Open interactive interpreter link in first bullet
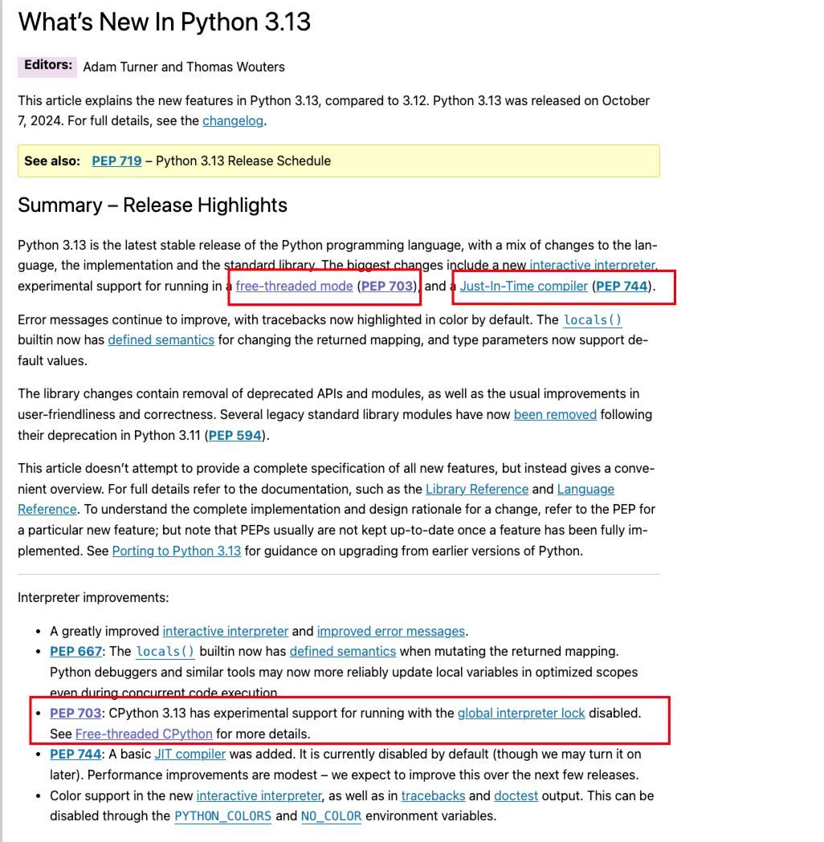 (226, 631)
